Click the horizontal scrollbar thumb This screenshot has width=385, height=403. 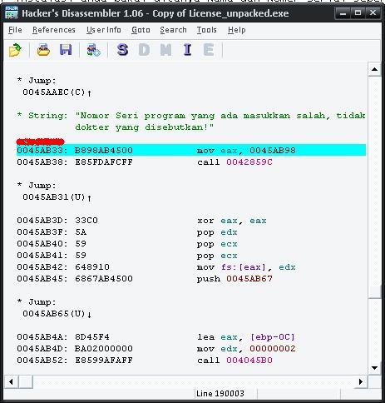coord(26,381)
